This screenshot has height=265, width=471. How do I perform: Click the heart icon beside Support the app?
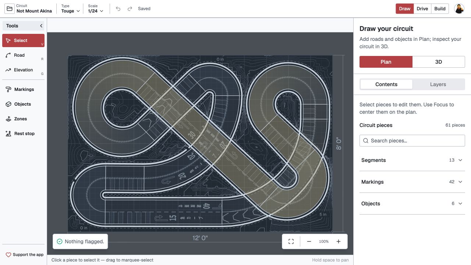click(8, 255)
